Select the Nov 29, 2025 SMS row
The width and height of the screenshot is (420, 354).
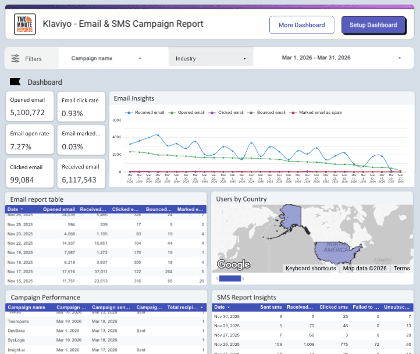(312, 326)
